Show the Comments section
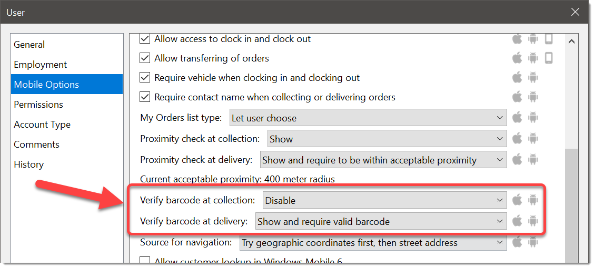The image size is (594, 268). click(x=67, y=145)
